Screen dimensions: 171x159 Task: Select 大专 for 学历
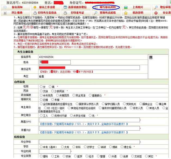62,147
